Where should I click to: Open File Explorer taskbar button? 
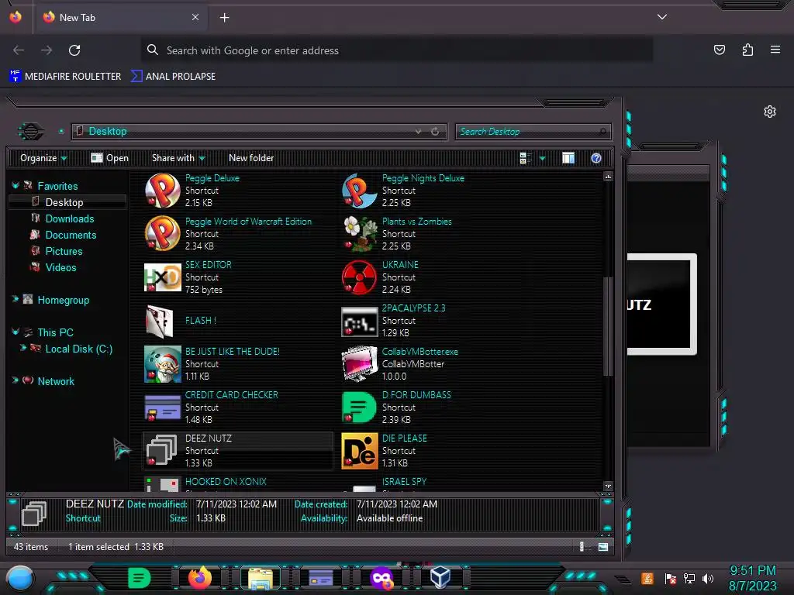(x=261, y=578)
